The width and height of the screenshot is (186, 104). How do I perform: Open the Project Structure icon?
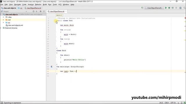click(180, 8)
